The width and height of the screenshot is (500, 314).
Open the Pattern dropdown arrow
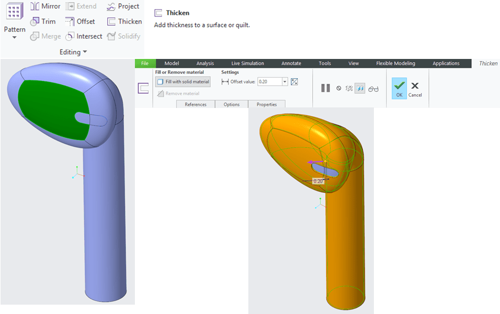tap(14, 37)
